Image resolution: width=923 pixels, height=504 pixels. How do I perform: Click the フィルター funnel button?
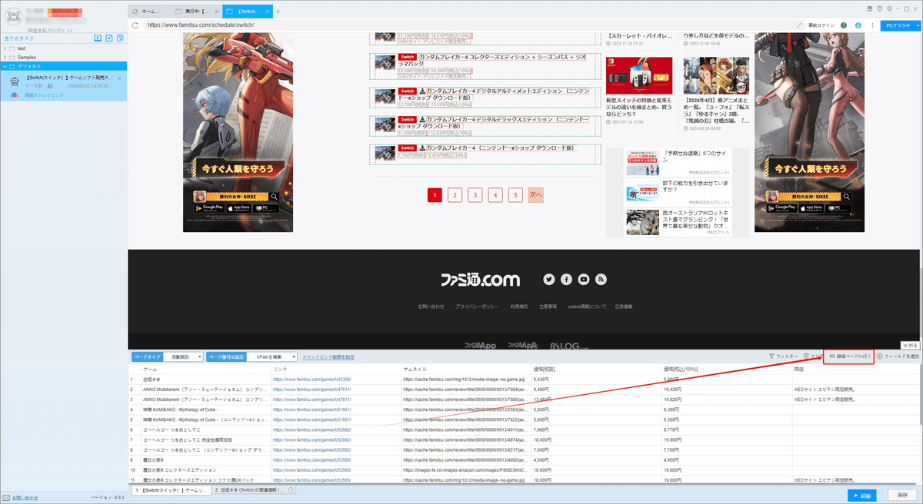[783, 356]
